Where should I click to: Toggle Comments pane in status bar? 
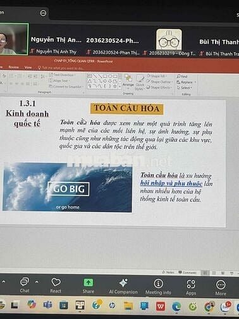point(187,272)
